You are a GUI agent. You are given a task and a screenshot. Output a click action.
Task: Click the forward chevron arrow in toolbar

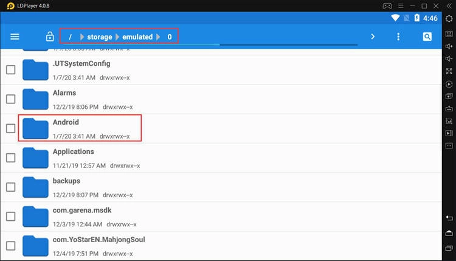coord(373,37)
